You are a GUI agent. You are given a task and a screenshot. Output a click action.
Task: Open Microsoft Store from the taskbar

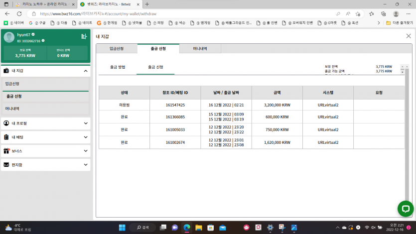[x=211, y=228]
